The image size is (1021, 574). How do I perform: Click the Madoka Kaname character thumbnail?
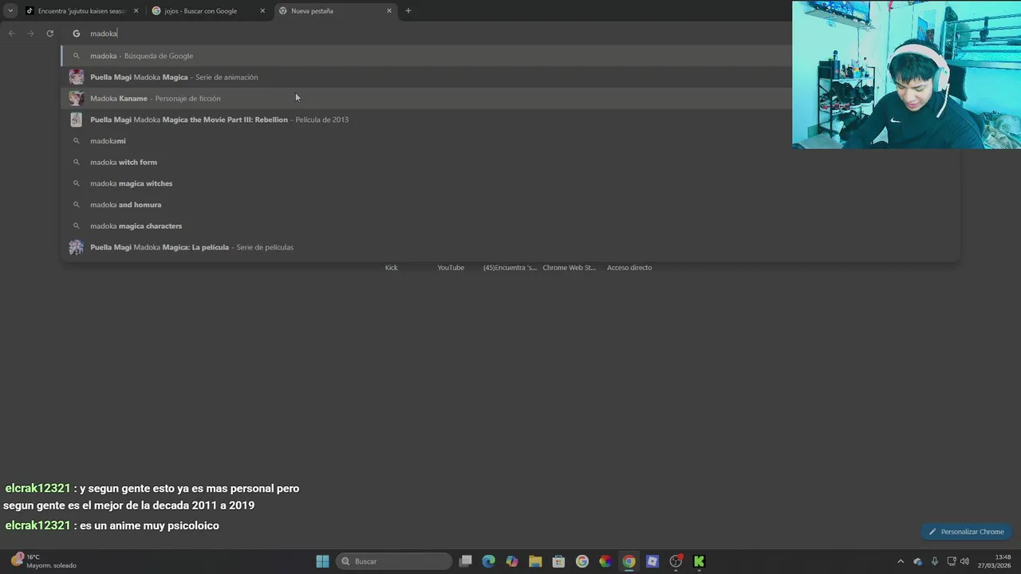76,98
